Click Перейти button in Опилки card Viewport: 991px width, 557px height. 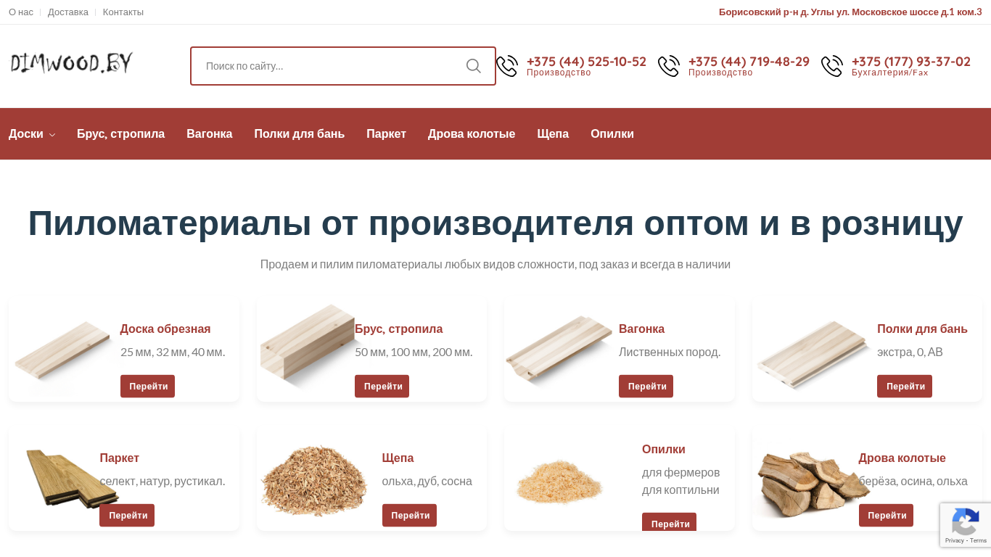tap(669, 522)
